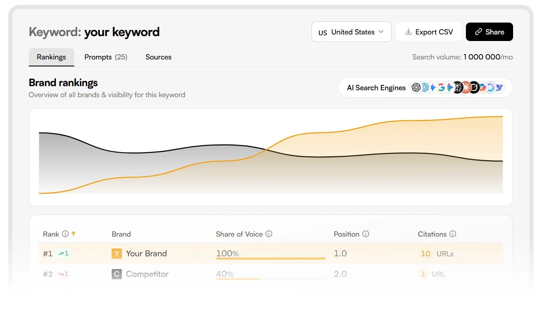The width and height of the screenshot is (541, 333).
Task: Select the Perplexity engine icon
Action: (458, 87)
